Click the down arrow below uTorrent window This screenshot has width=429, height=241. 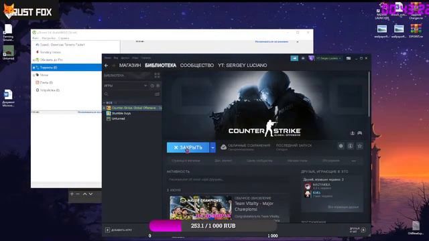pyautogui.click(x=91, y=194)
